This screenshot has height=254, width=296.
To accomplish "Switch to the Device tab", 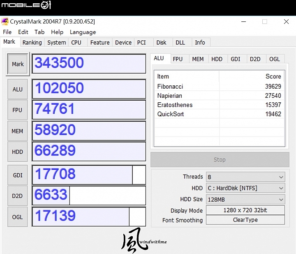I will (x=123, y=42).
